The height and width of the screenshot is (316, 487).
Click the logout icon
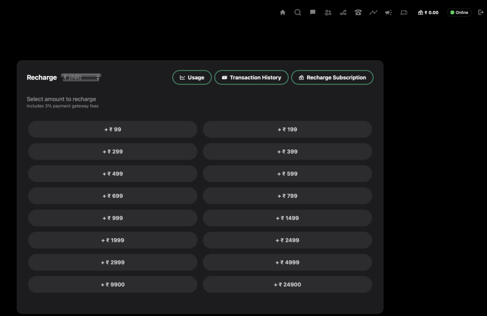click(481, 13)
